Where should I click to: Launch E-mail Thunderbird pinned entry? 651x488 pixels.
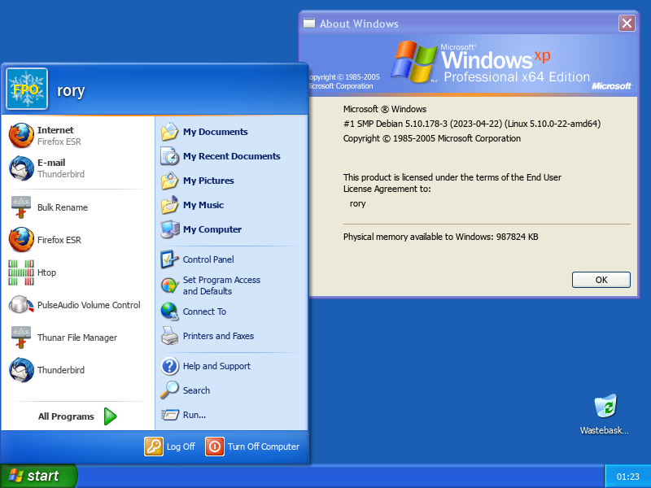pos(78,168)
